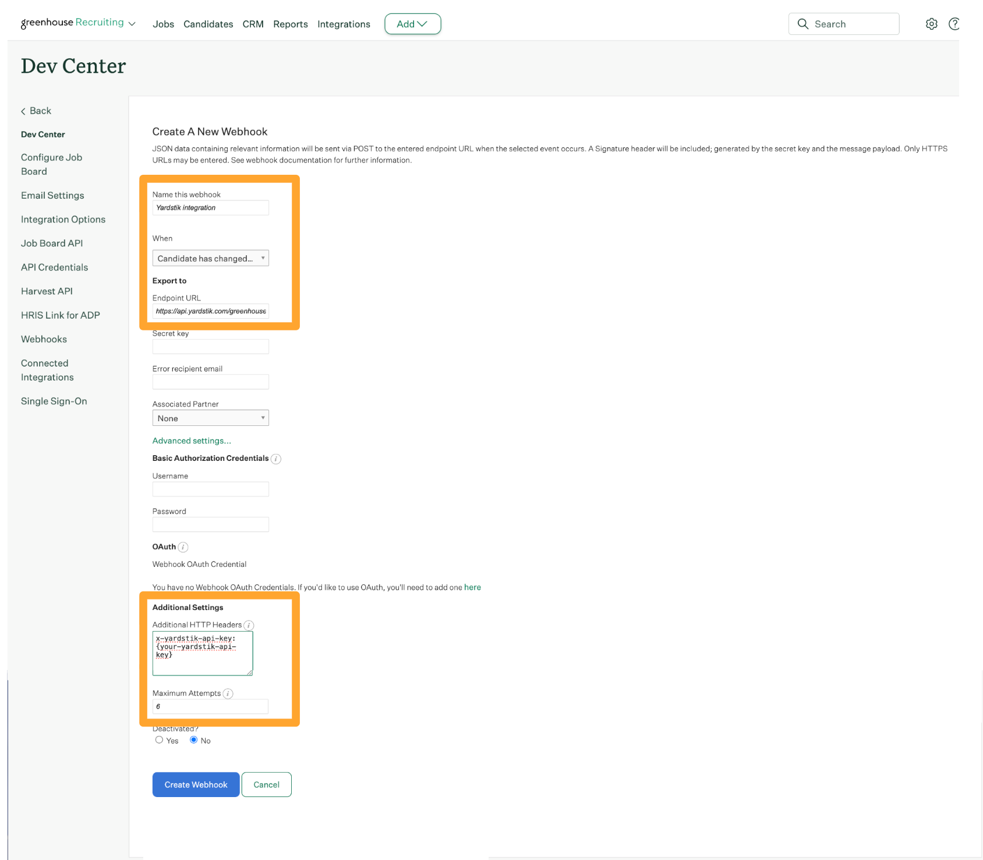Click the Back link

coord(36,111)
